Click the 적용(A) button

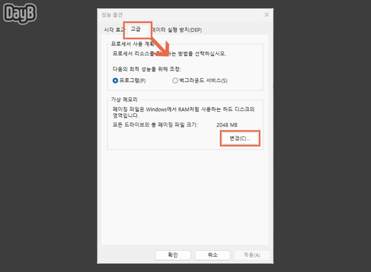[x=252, y=255]
